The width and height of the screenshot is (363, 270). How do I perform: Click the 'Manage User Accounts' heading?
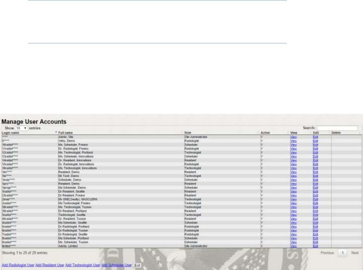coord(34,122)
